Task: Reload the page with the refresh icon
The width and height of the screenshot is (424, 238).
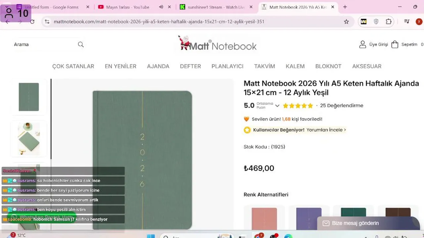Action: tap(32, 21)
